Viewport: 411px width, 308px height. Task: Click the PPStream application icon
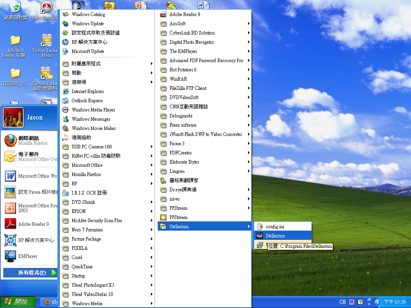[163, 217]
